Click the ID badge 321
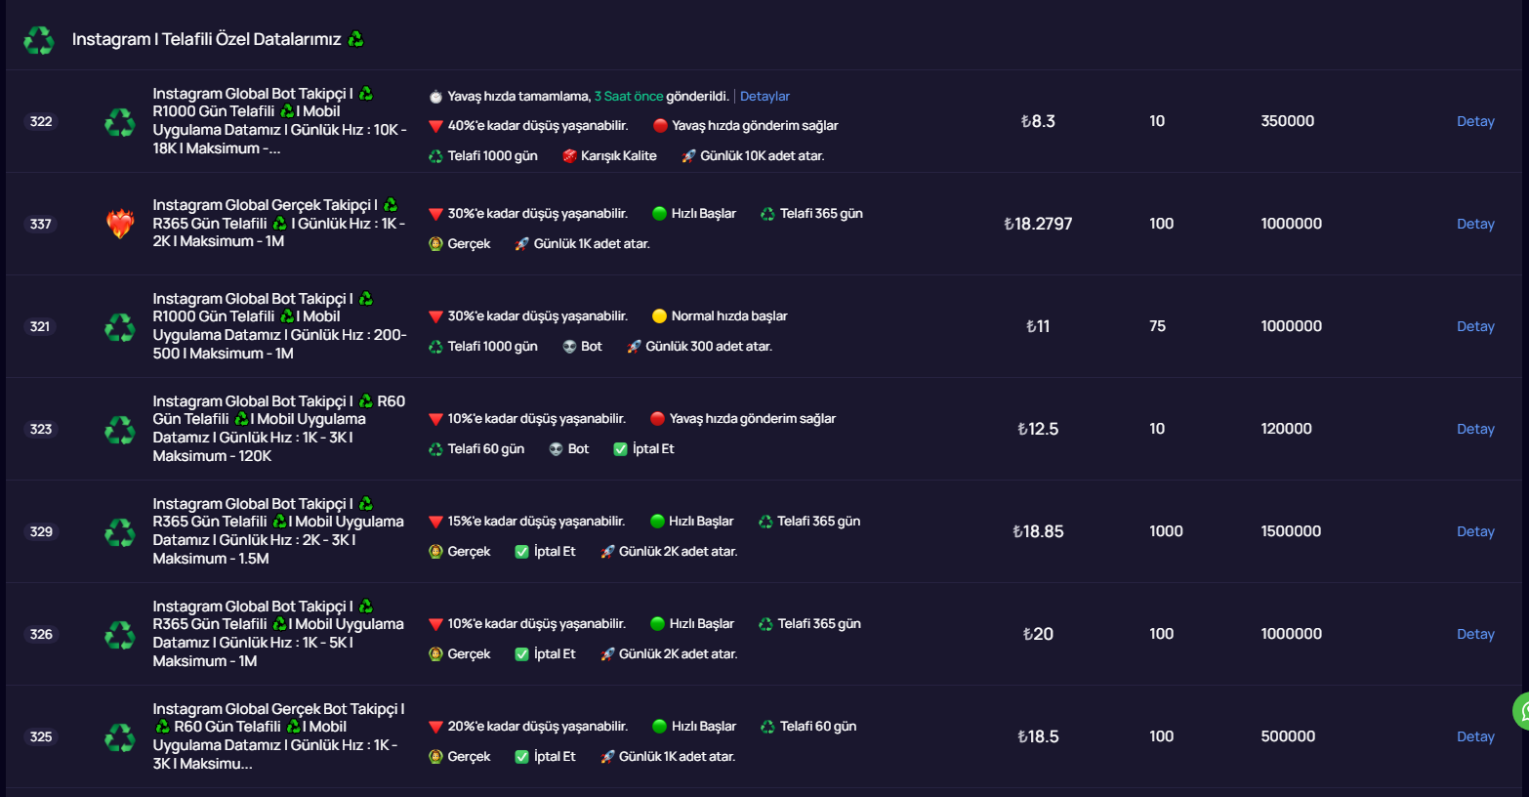The height and width of the screenshot is (797, 1529). pyautogui.click(x=40, y=326)
